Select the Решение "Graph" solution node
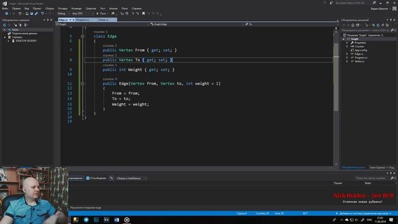Image resolution: width=398 pixels, height=224 pixels. pyautogui.click(x=365, y=35)
